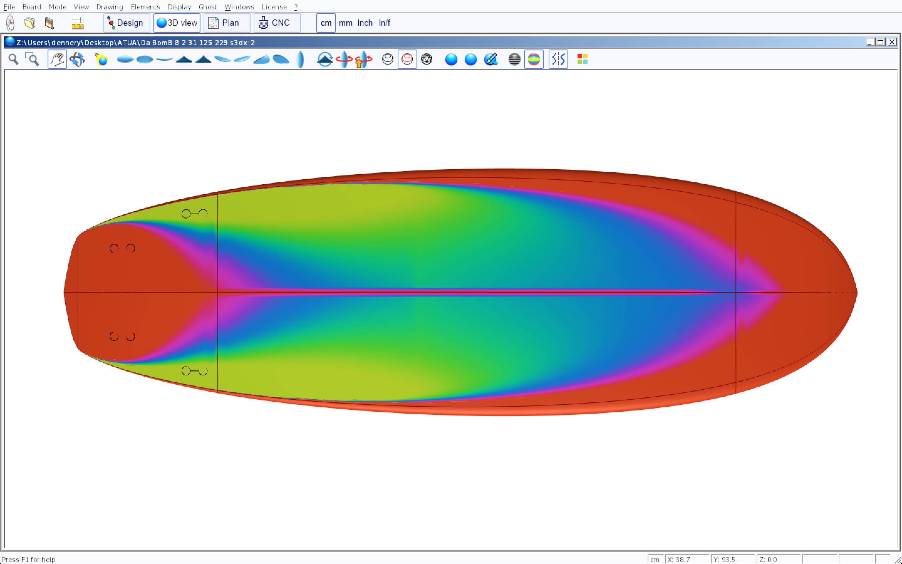The image size is (902, 564).
Task: Switch to Design mode
Action: [x=126, y=23]
